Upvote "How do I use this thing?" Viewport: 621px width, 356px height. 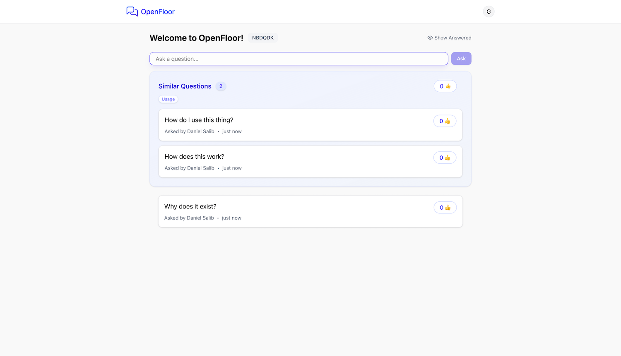pyautogui.click(x=445, y=121)
